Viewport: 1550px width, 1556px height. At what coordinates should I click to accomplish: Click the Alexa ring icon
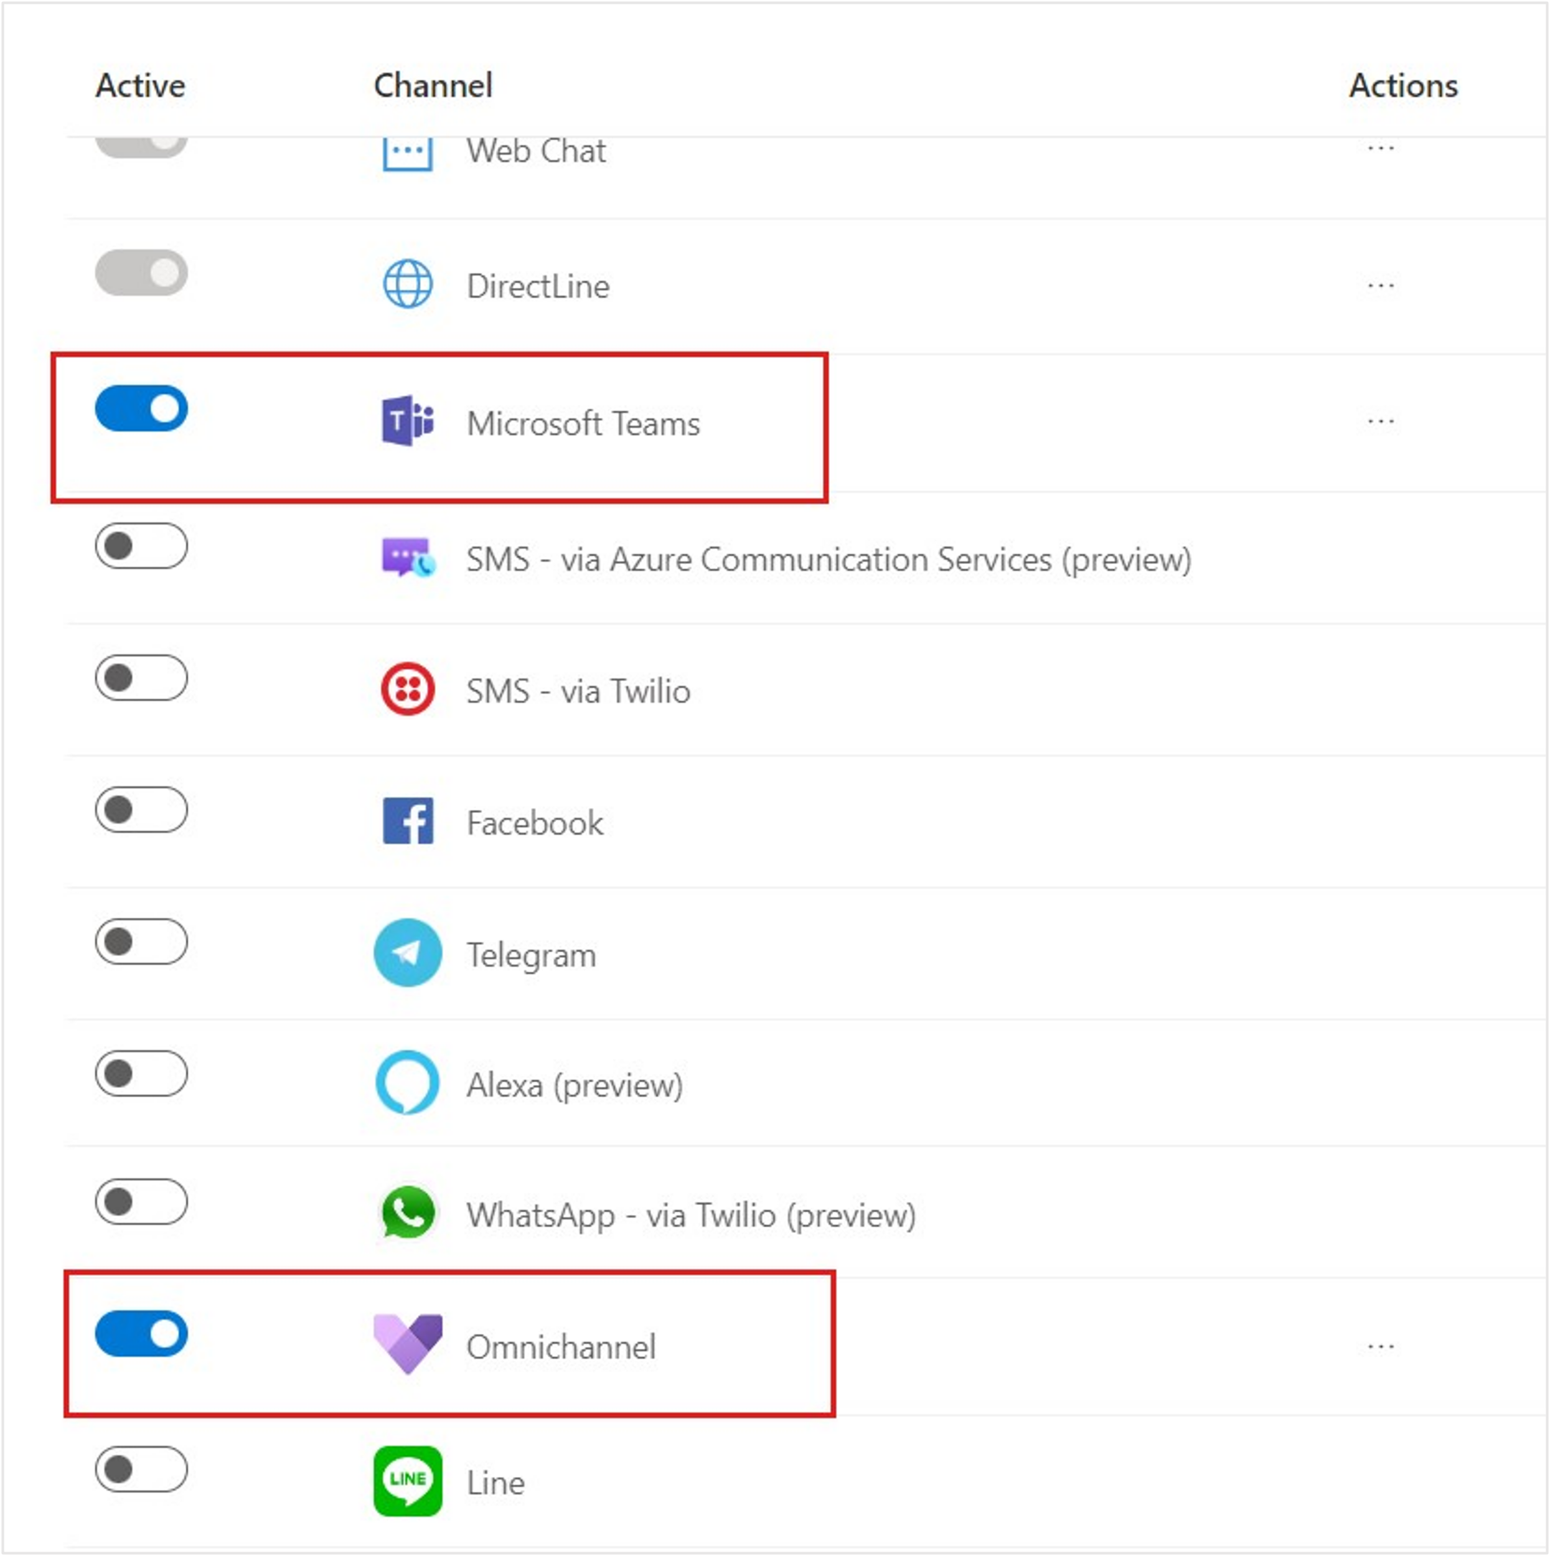point(408,1082)
